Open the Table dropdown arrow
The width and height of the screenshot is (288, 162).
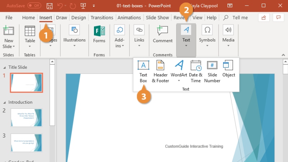click(30, 46)
